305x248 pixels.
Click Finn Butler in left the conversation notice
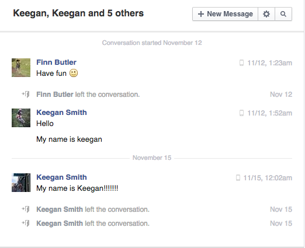55,95
